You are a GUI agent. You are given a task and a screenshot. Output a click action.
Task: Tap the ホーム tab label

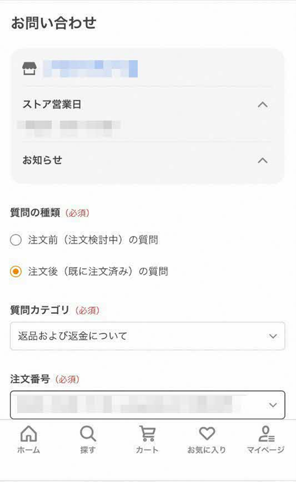click(28, 450)
